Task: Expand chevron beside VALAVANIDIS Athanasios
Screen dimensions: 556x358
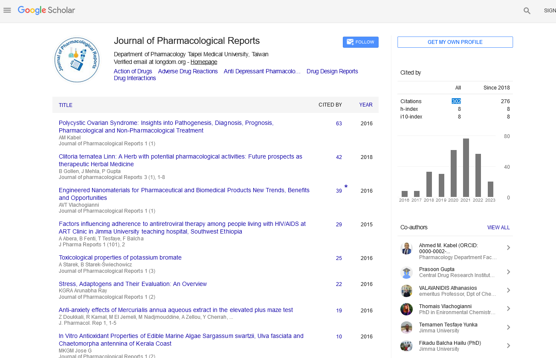Action: (508, 291)
